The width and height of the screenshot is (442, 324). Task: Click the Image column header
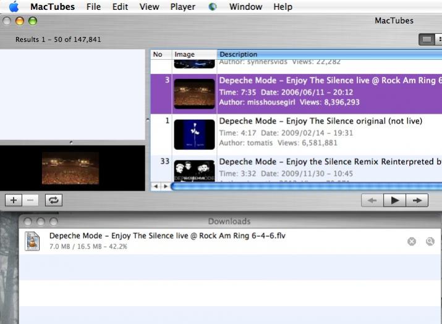pyautogui.click(x=194, y=54)
